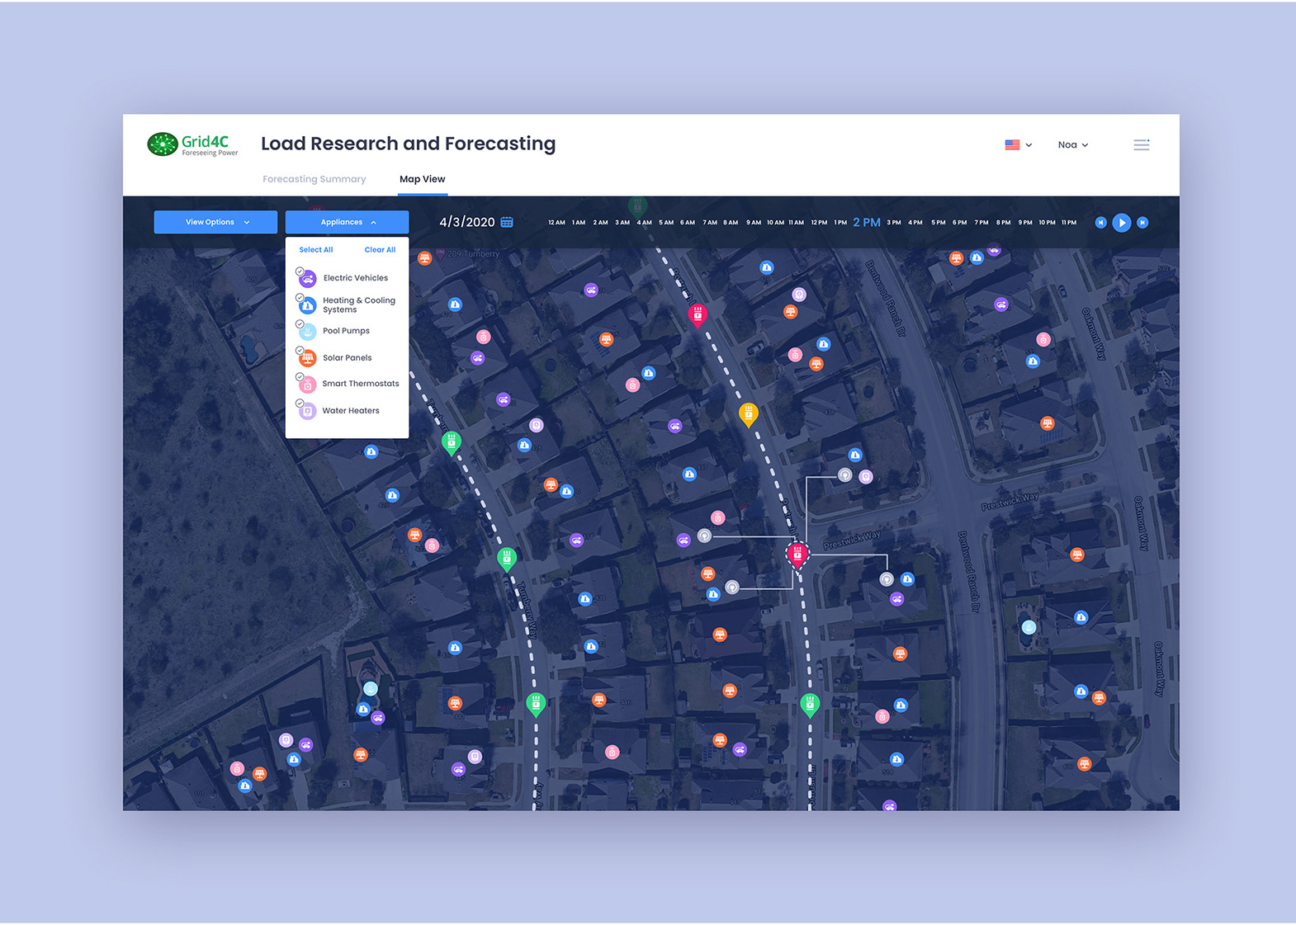Image resolution: width=1296 pixels, height=925 pixels.
Task: Click the green transformer pin nearest the Appliances list
Action: pyautogui.click(x=451, y=442)
